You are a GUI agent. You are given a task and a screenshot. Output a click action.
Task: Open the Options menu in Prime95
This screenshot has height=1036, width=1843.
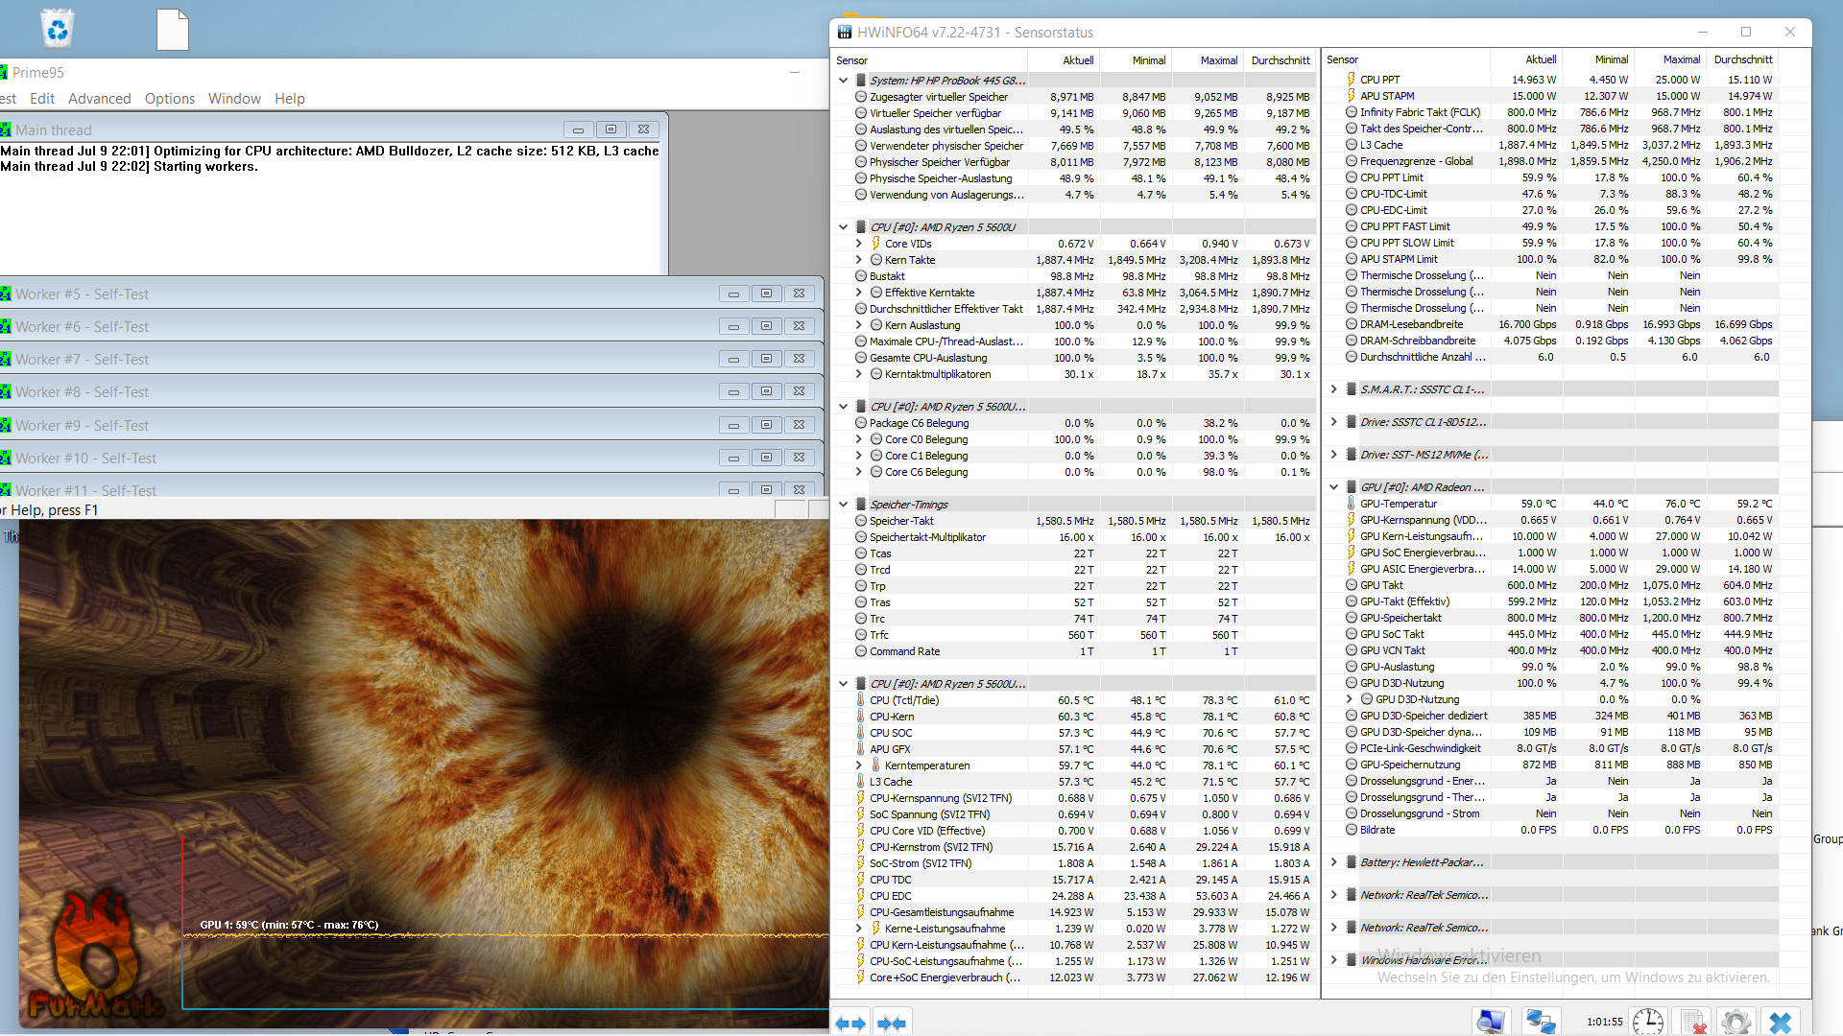coord(170,98)
